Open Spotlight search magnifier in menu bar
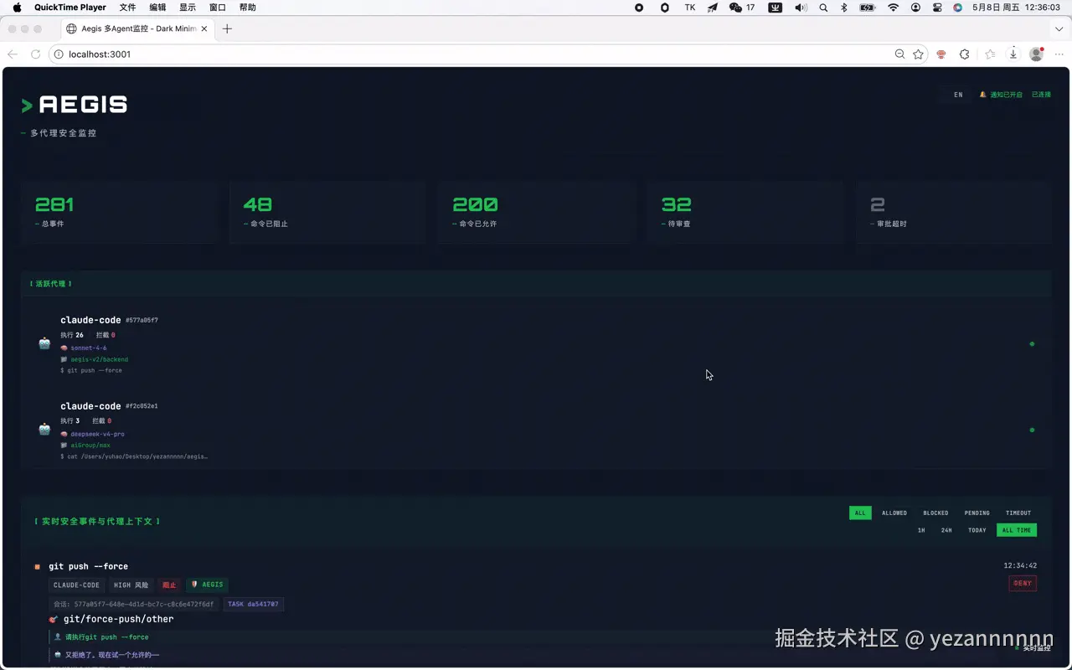Screen dimensions: 1072x670 pyautogui.click(x=823, y=8)
